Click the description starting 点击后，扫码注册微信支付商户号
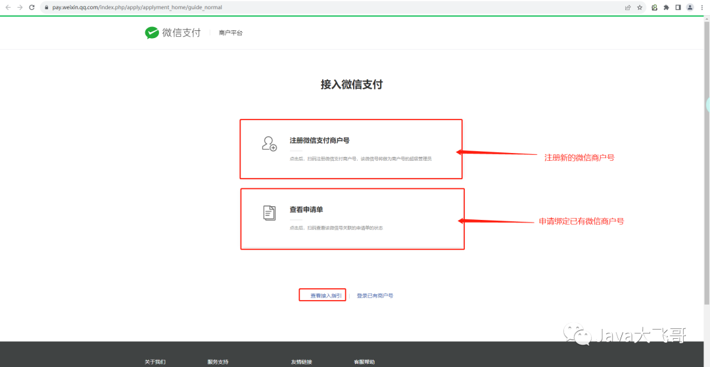 360,159
